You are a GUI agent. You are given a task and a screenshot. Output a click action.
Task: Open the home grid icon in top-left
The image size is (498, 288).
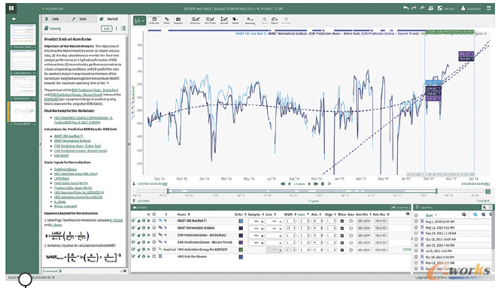11,8
